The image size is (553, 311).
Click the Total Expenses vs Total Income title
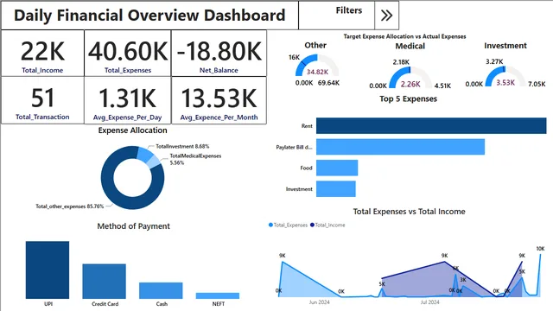coord(409,212)
